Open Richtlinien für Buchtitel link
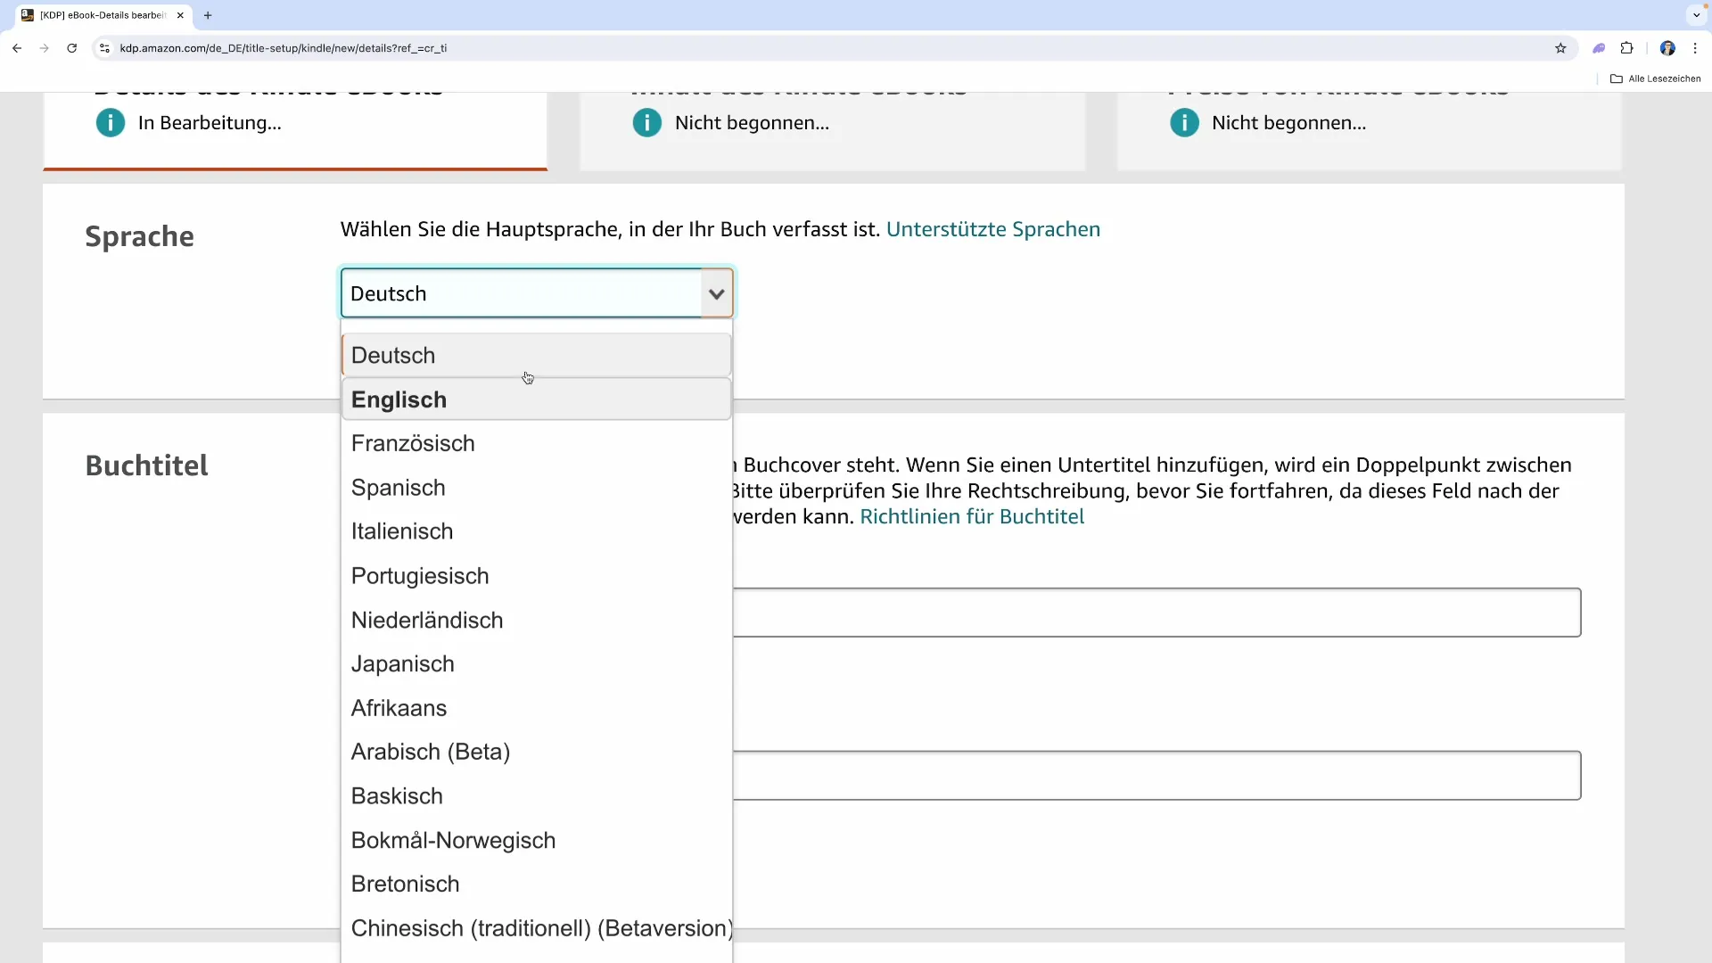1712x963 pixels. (x=971, y=516)
